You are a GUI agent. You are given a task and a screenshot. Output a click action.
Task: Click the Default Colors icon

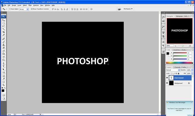tap(2, 88)
